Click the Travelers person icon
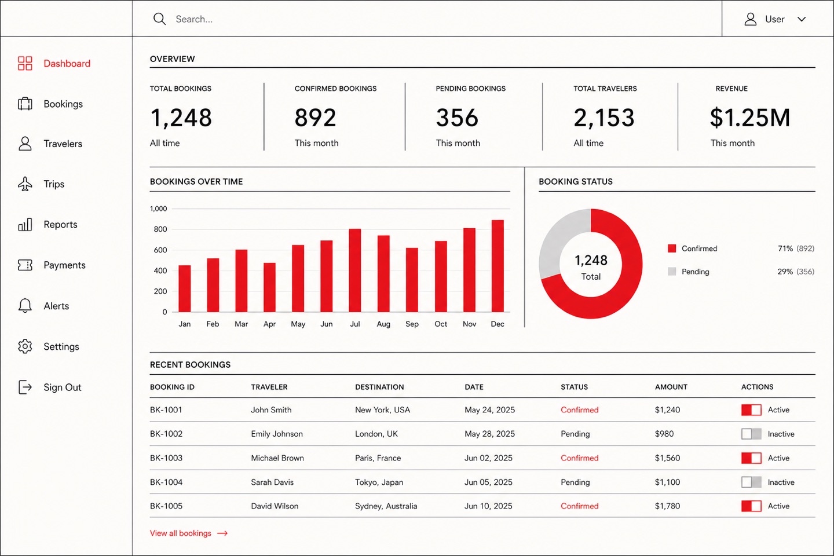834x556 pixels. (25, 144)
